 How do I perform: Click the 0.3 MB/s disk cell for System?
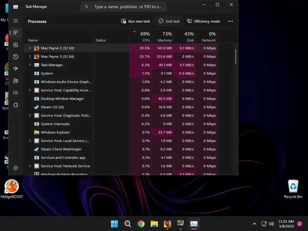point(185,73)
